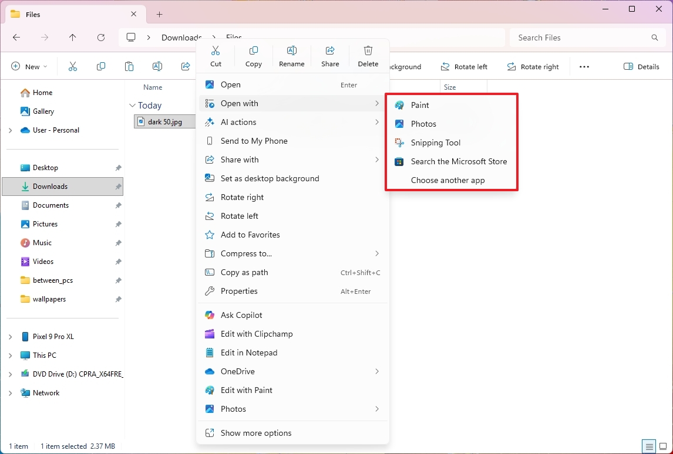Expand the Pixel 9 Pro XL node
The width and height of the screenshot is (673, 454).
pyautogui.click(x=10, y=337)
